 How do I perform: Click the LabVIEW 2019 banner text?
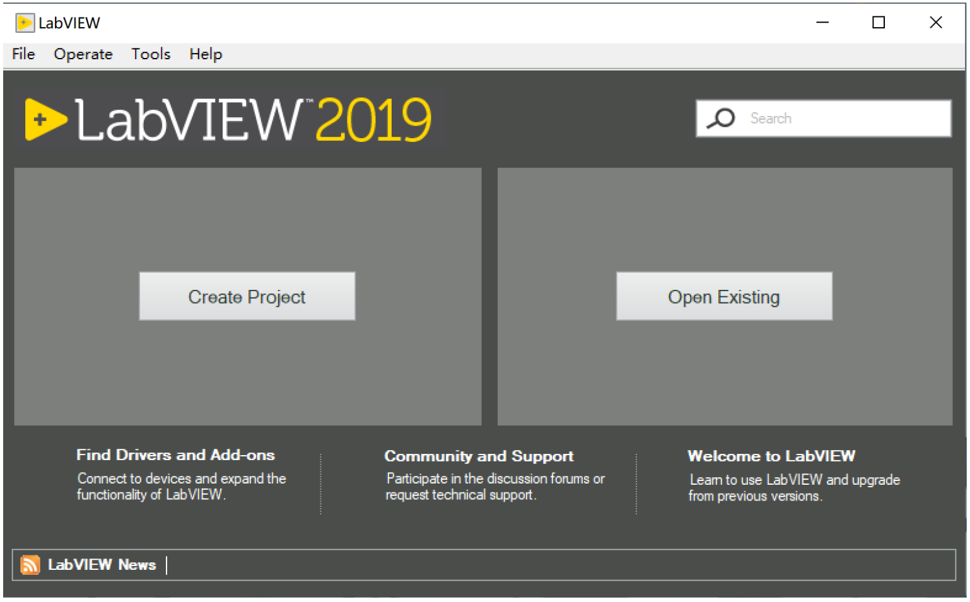click(252, 120)
